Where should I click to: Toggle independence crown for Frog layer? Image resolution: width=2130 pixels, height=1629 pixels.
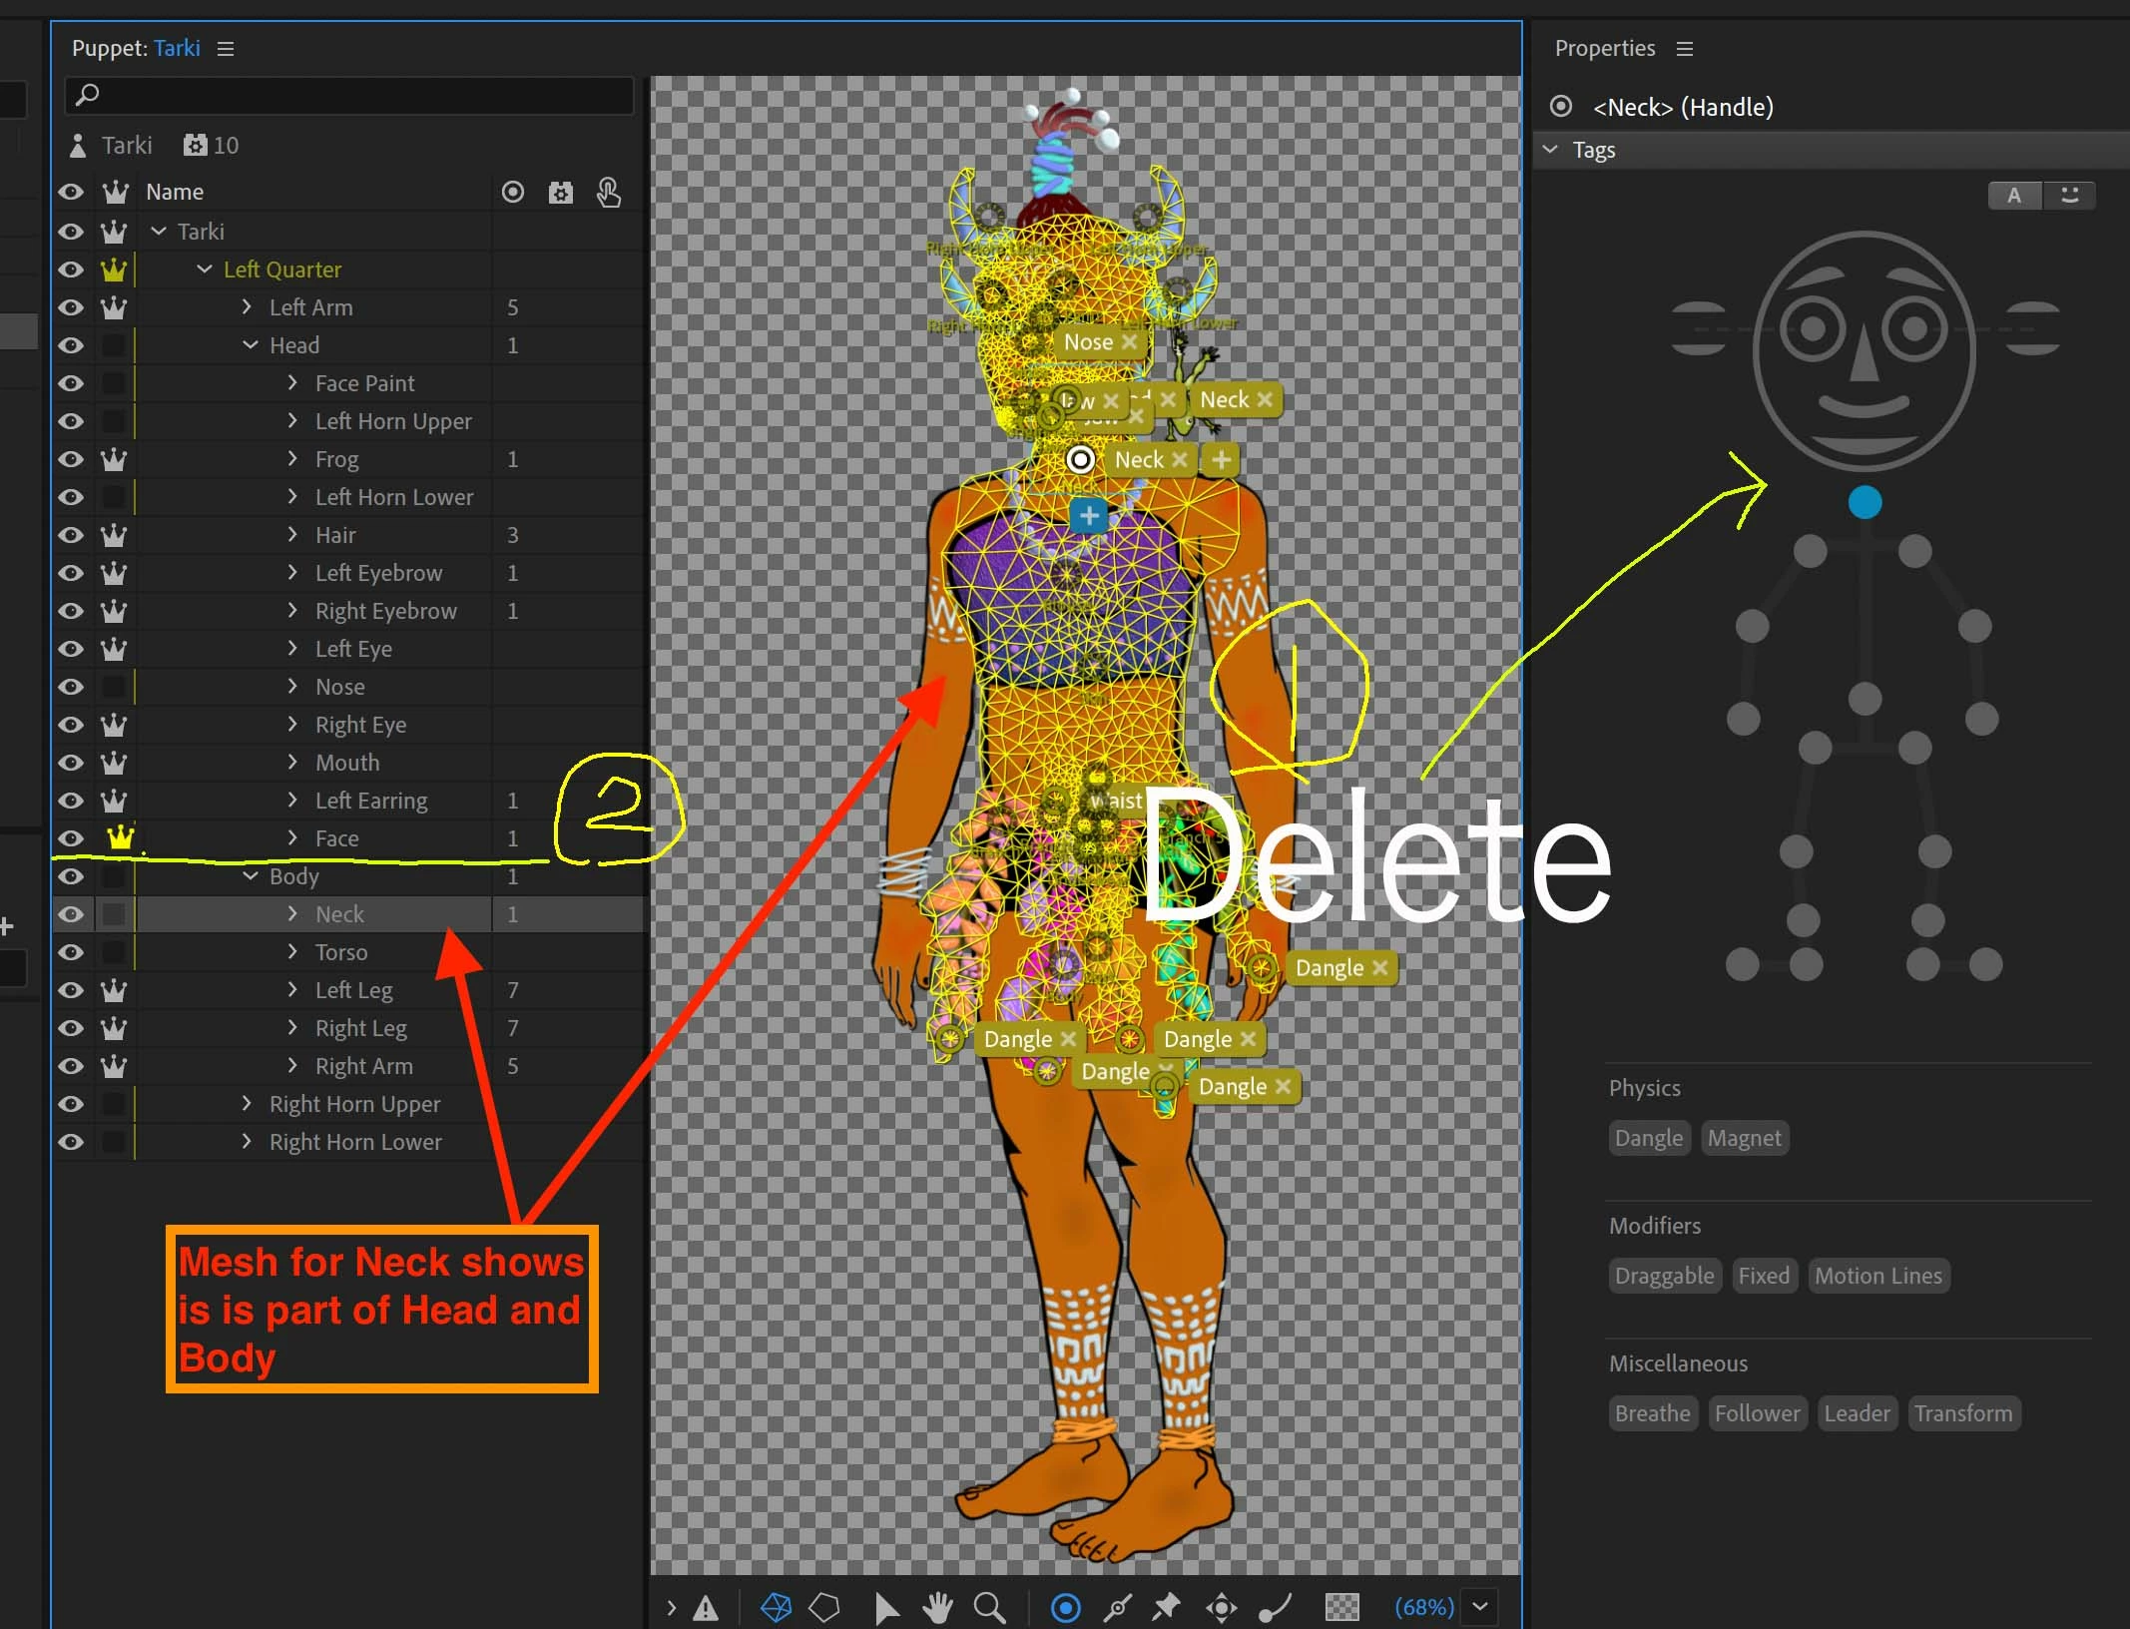(114, 459)
